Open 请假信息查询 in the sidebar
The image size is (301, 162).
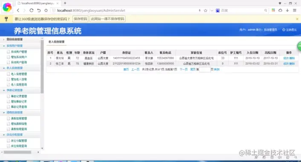[19, 129]
